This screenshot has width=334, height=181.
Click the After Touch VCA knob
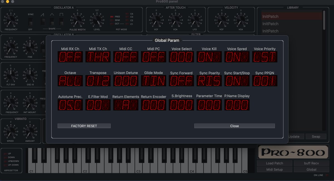click(x=175, y=20)
